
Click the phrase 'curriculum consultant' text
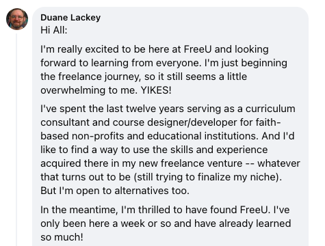point(168,115)
